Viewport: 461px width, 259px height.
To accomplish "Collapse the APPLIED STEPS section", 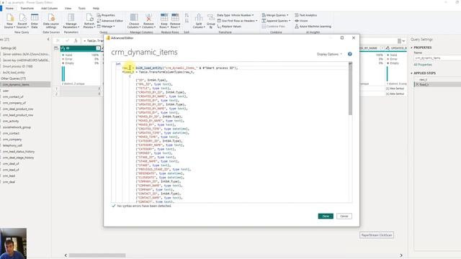I will 411,73.
